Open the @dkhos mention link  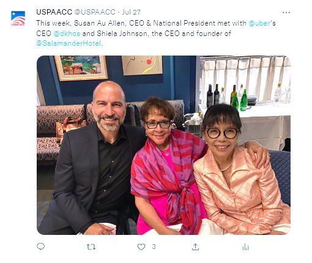click(67, 34)
